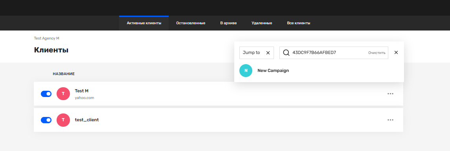450x151 pixels.
Task: Open the test_client entry
Action: tap(87, 120)
